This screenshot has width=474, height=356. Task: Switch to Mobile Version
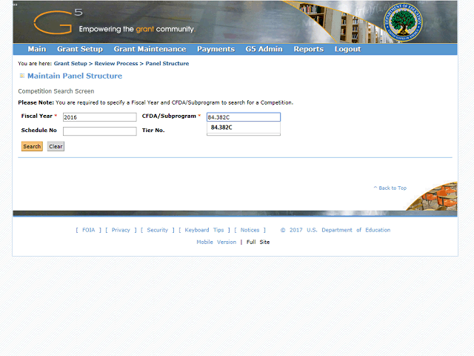click(x=216, y=243)
